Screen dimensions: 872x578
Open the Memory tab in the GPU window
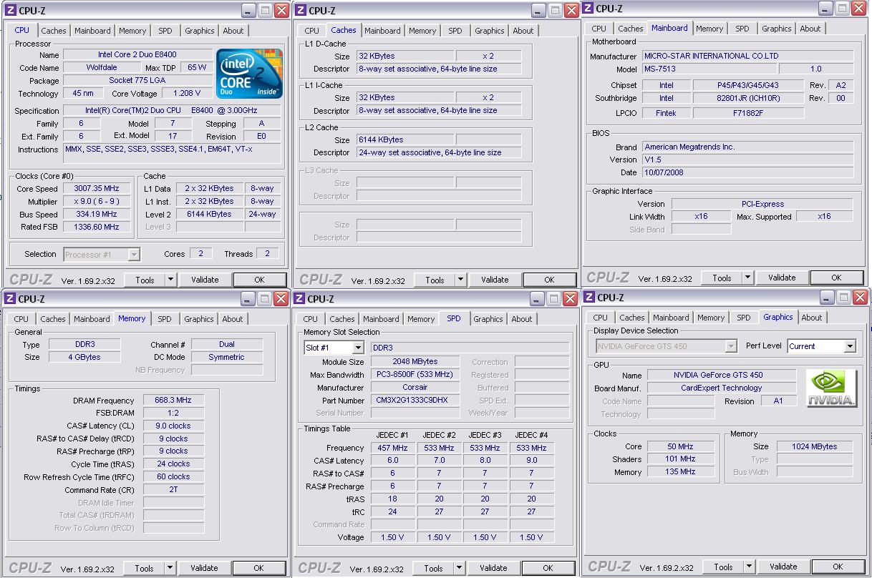(x=711, y=318)
